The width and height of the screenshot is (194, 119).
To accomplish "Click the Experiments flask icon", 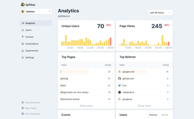I will pos(23,50).
